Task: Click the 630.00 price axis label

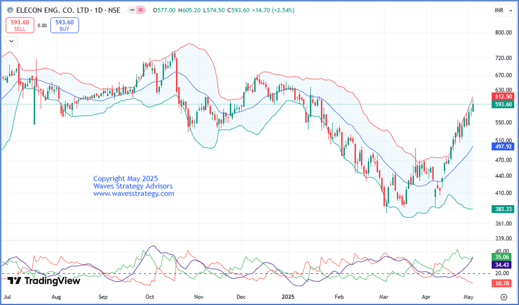Action: coord(504,90)
